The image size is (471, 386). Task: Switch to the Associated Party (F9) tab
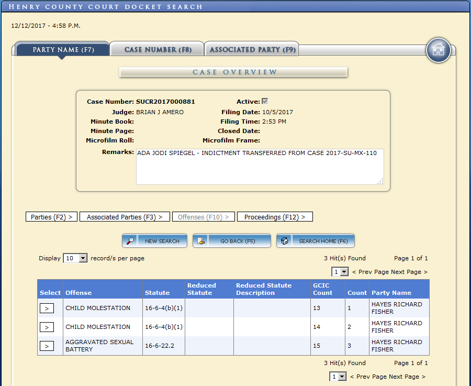pos(252,50)
